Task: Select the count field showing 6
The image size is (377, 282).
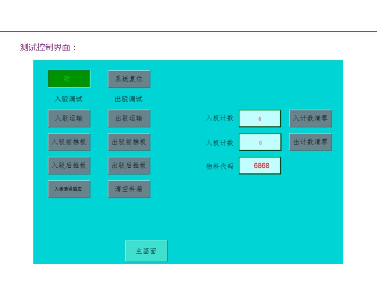Action: click(260, 119)
